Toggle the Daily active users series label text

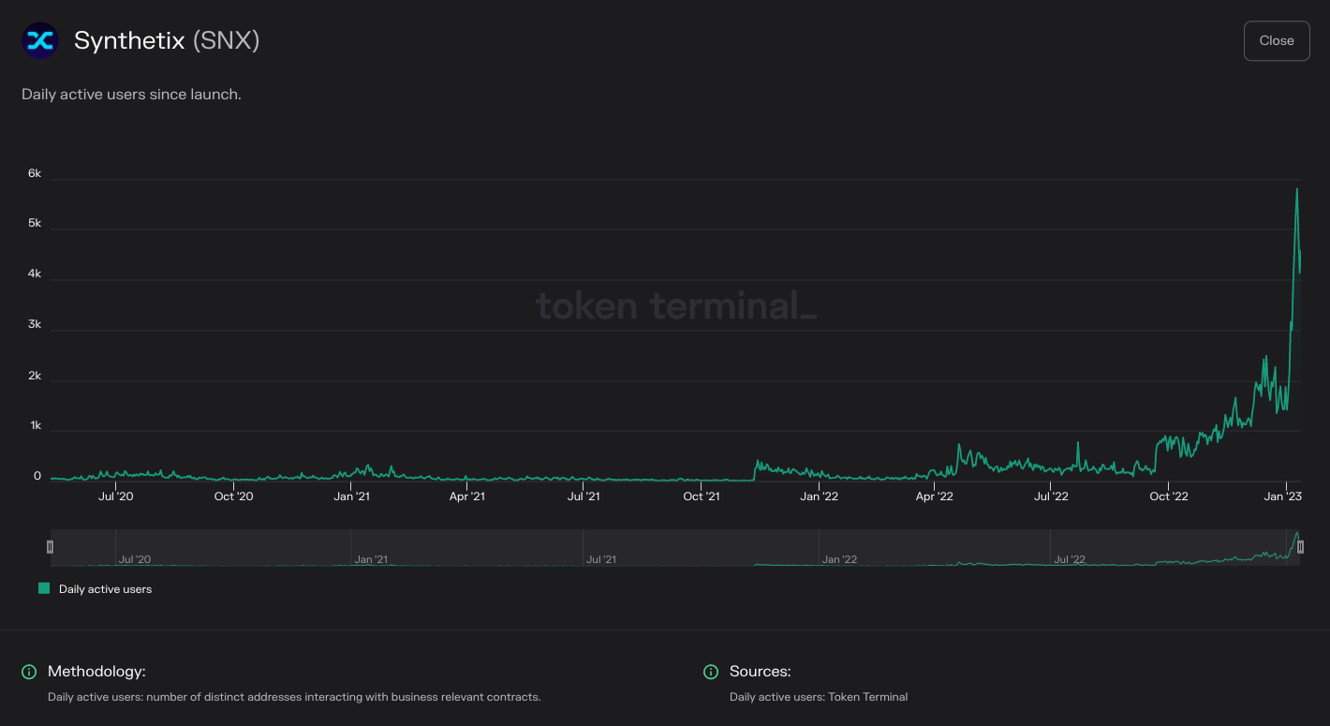click(x=105, y=589)
